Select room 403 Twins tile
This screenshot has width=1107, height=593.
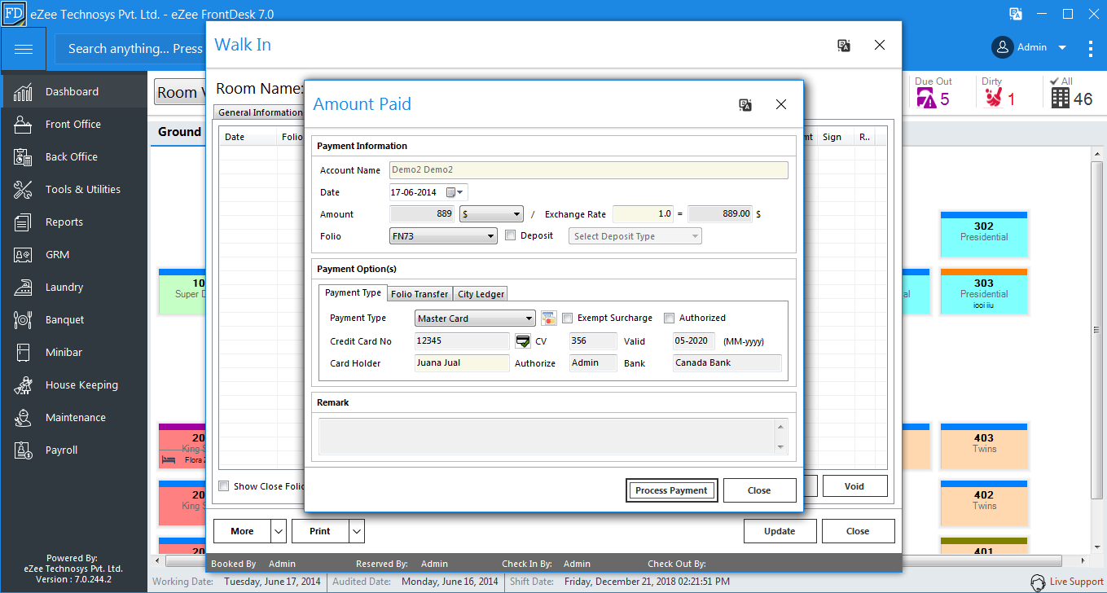pyautogui.click(x=983, y=446)
